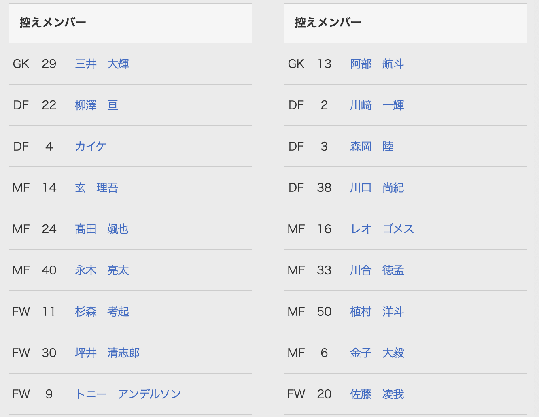Open カイケ player profile
539x417 pixels.
tap(91, 147)
